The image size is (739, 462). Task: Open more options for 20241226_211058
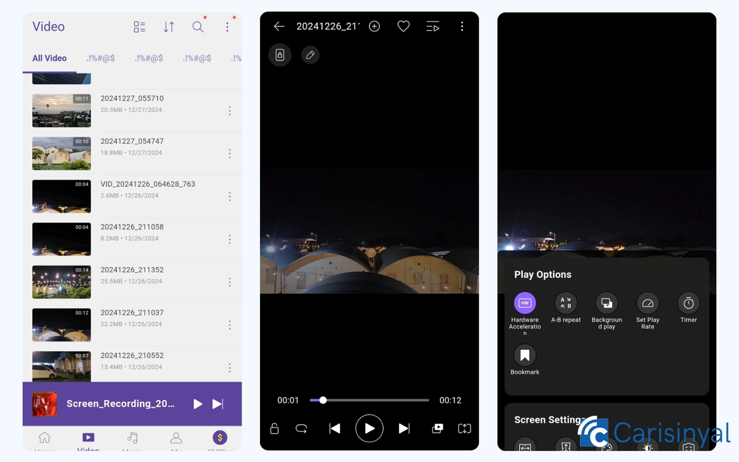(230, 239)
